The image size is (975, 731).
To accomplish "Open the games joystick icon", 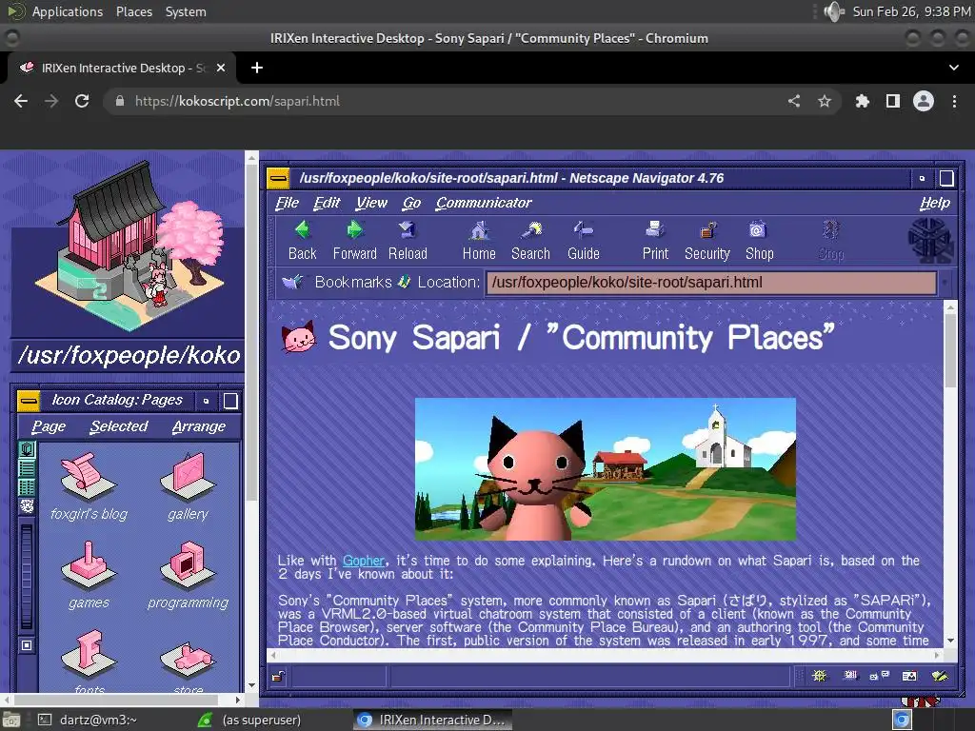I will [x=89, y=564].
